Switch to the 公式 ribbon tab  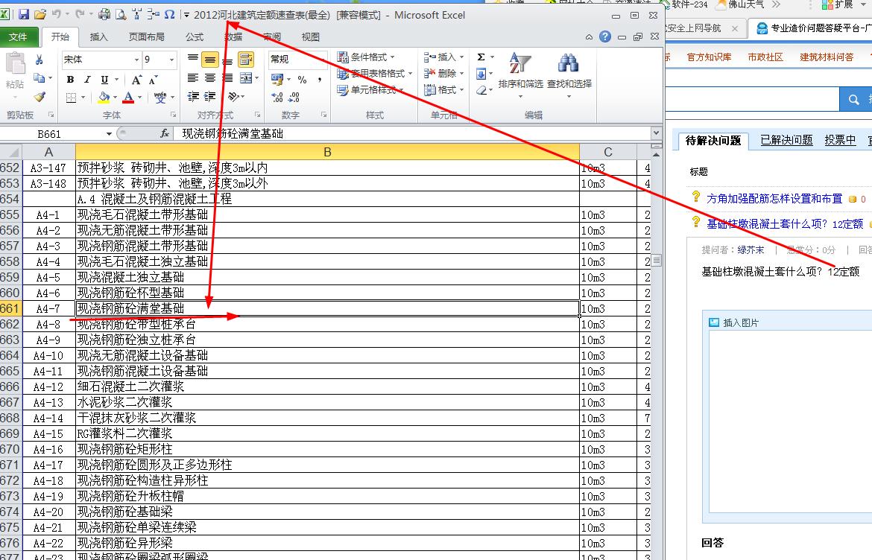pos(195,36)
